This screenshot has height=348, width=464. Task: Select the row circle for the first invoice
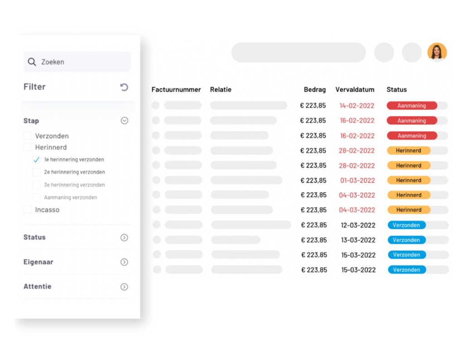click(x=156, y=106)
